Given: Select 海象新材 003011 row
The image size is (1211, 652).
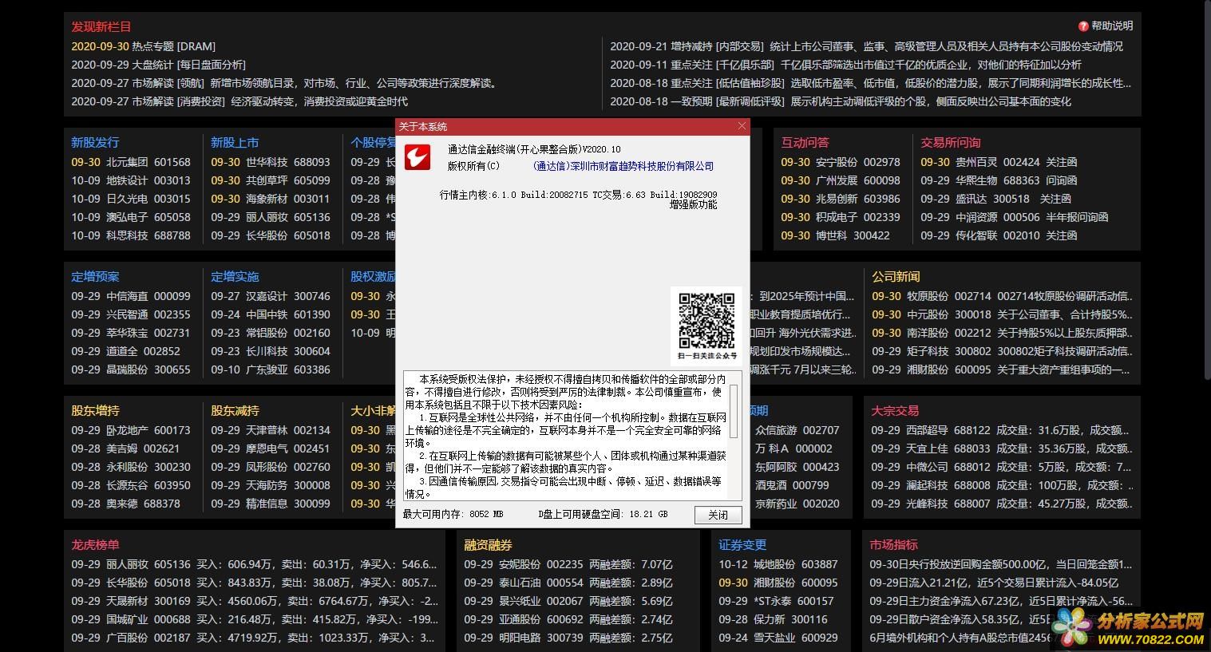Looking at the screenshot, I should (x=271, y=199).
